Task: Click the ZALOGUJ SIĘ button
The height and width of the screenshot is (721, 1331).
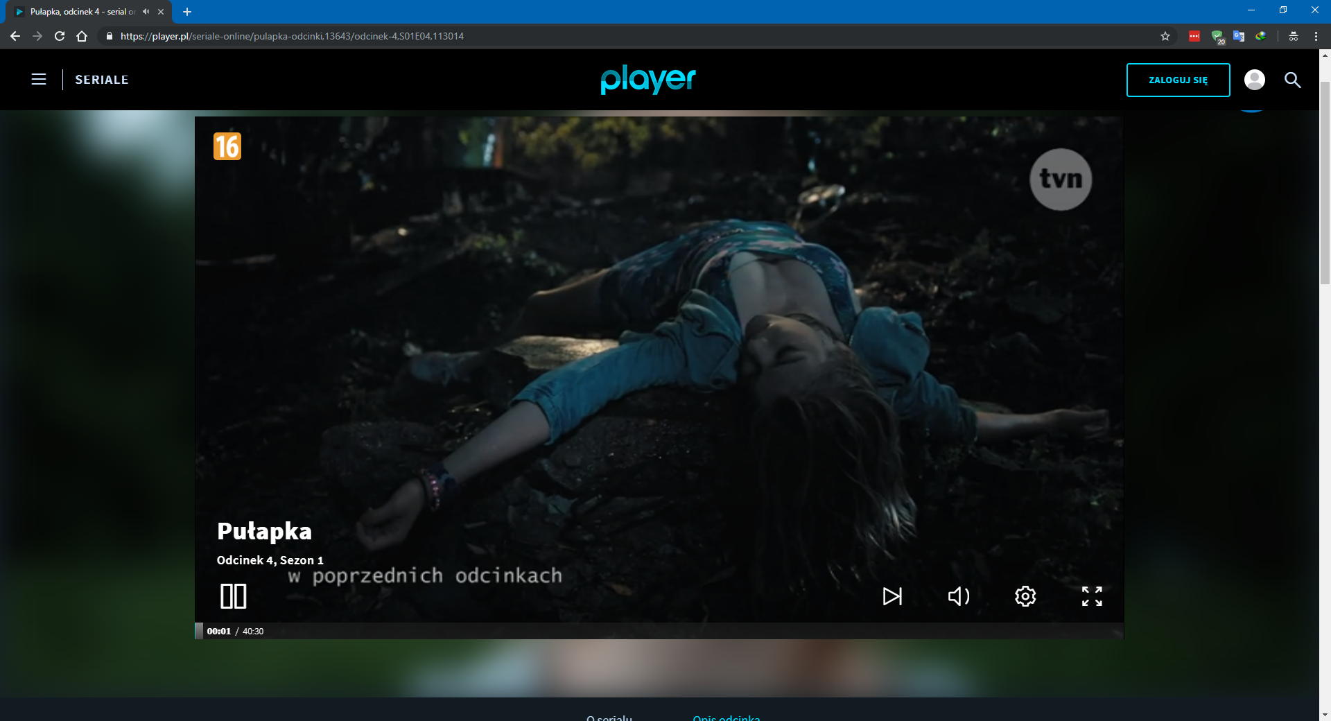Action: click(1178, 80)
